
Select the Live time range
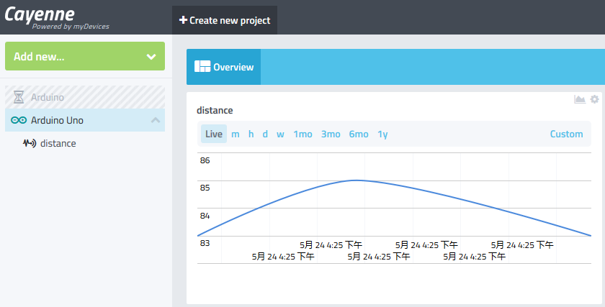pyautogui.click(x=214, y=134)
